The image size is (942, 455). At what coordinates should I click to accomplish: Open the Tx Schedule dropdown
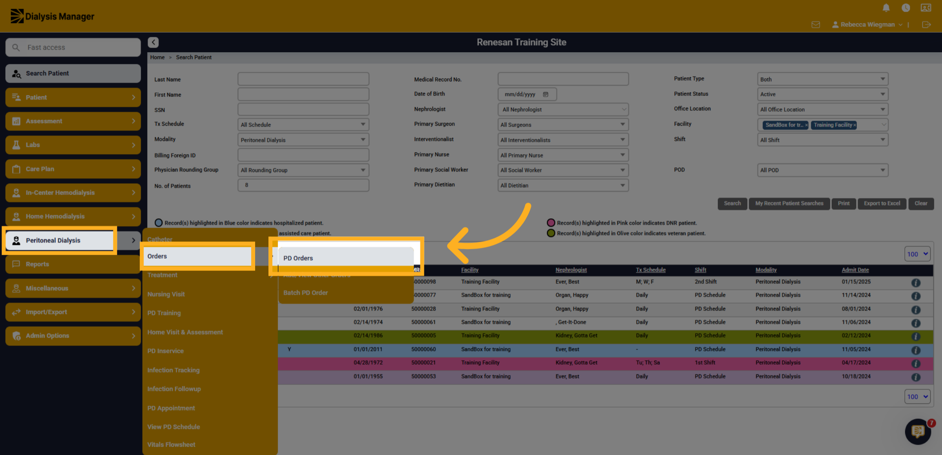pyautogui.click(x=303, y=124)
